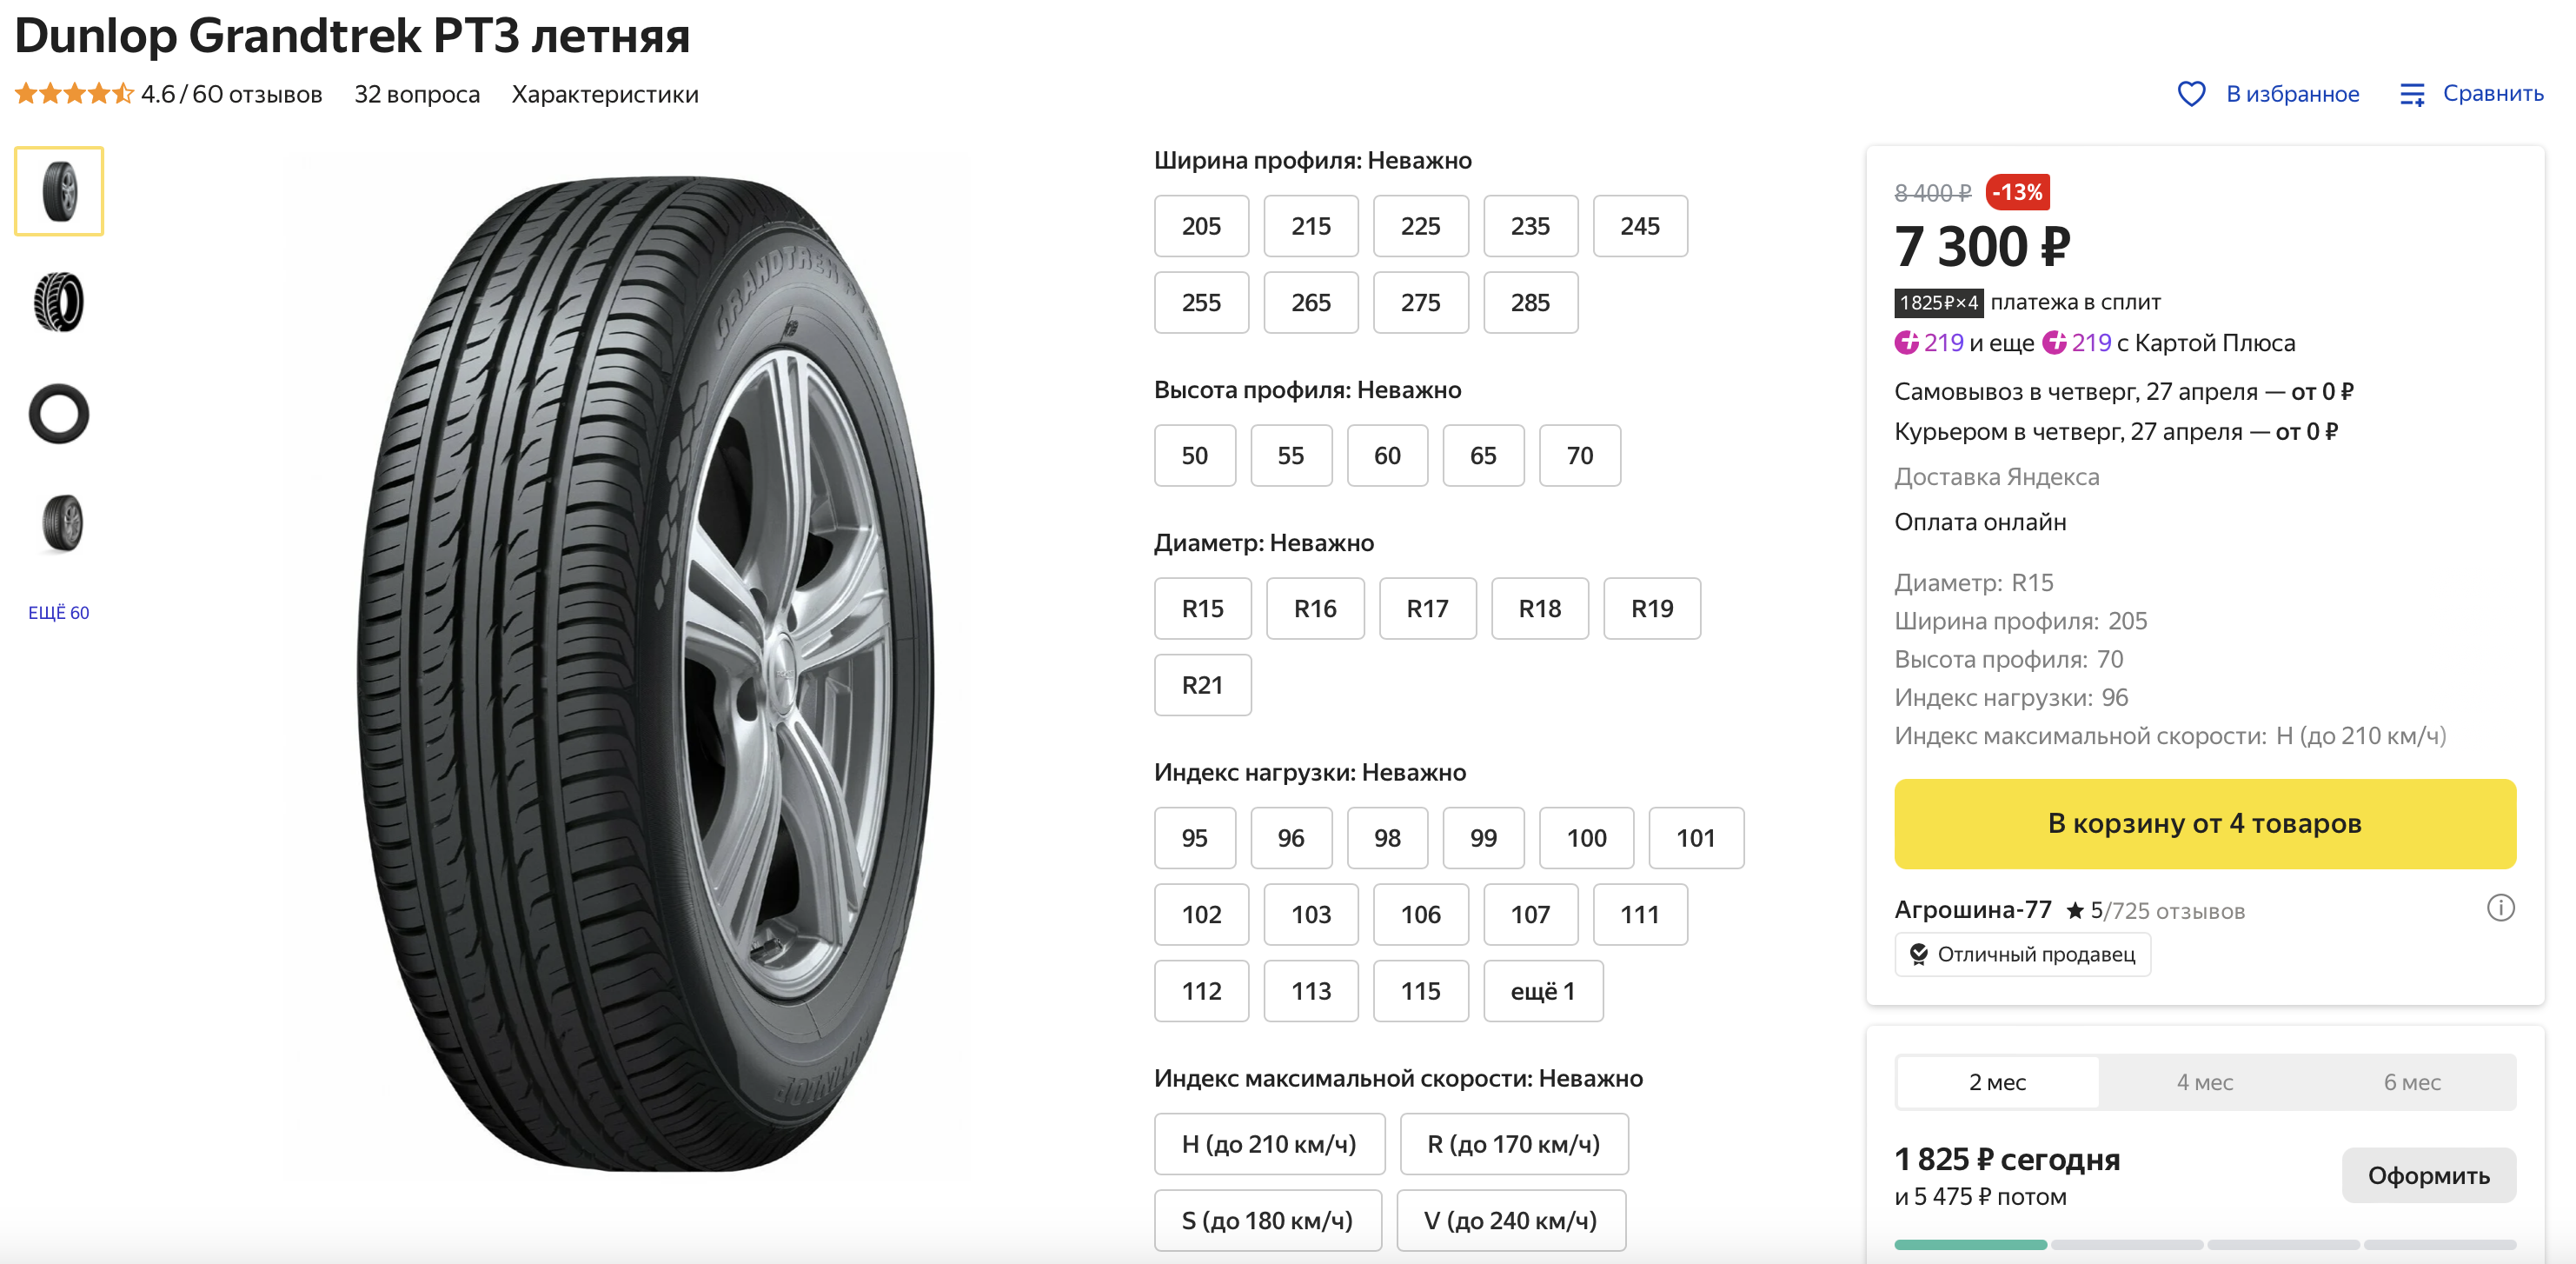Add to cart with yellow button

tap(2205, 824)
